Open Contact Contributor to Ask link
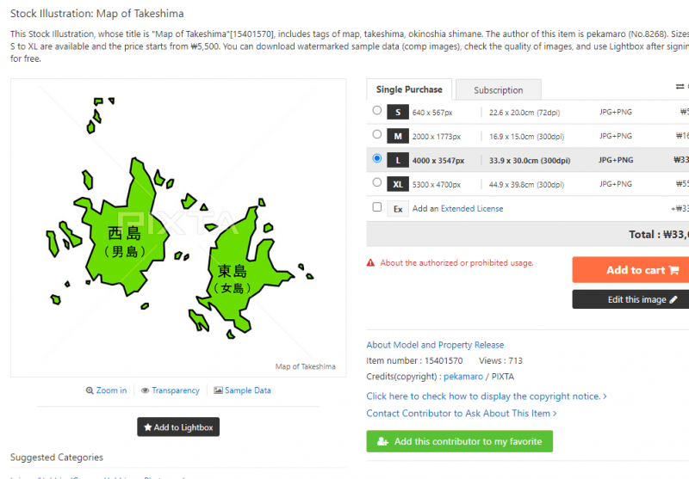The image size is (689, 479). tap(462, 414)
